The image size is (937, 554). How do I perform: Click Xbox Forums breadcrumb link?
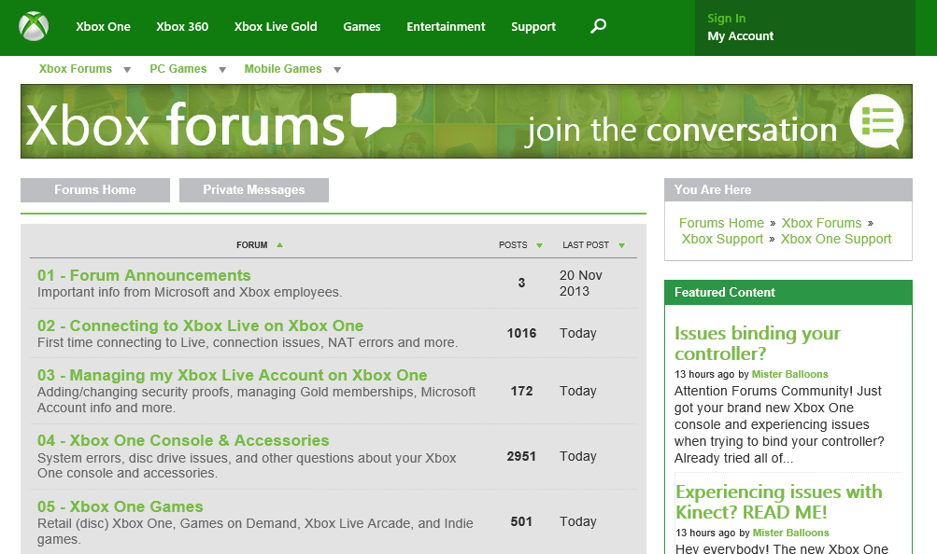822,223
